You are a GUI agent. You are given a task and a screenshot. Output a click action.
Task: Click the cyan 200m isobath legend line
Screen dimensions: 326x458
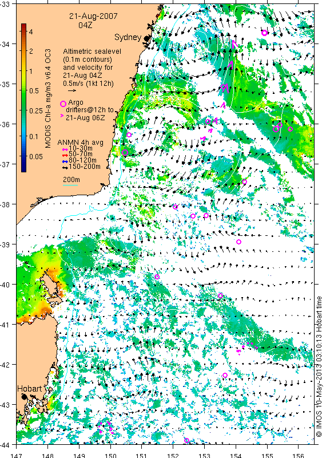pos(70,185)
